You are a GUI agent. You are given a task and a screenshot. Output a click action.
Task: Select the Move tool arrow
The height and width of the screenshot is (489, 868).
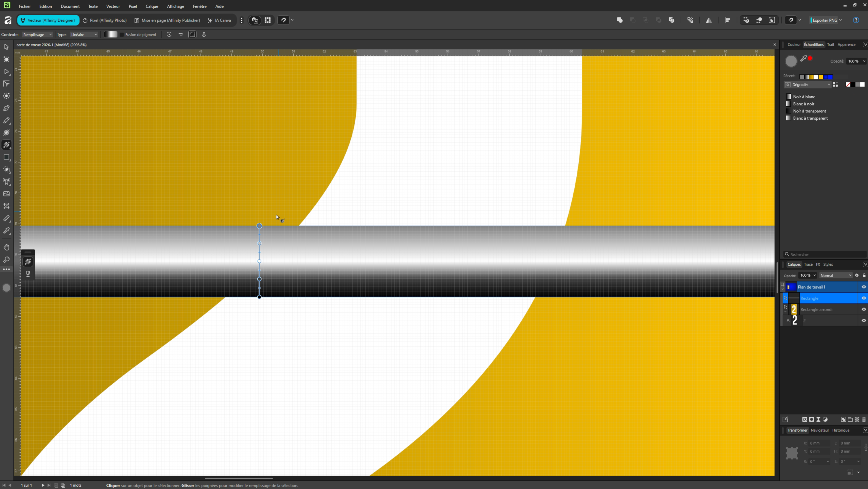click(6, 47)
